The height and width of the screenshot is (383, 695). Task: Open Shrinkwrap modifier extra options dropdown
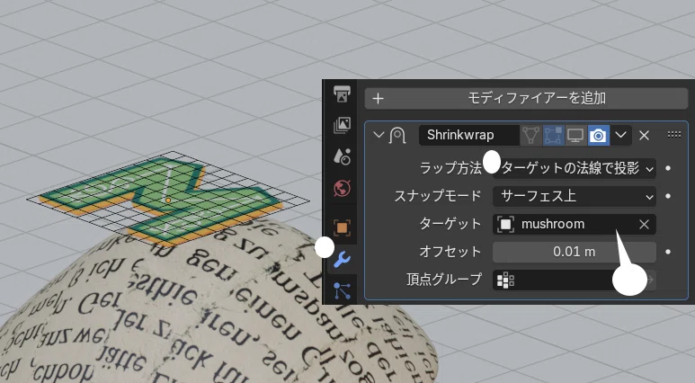(x=620, y=135)
